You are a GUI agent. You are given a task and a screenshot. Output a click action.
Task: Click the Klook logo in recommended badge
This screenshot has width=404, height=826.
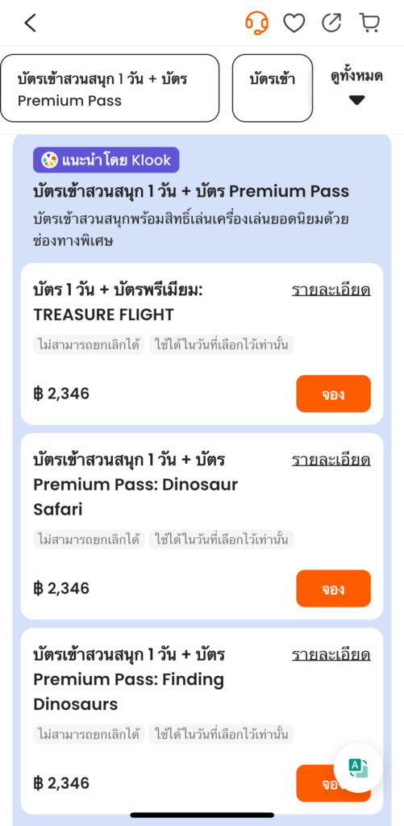(x=49, y=161)
